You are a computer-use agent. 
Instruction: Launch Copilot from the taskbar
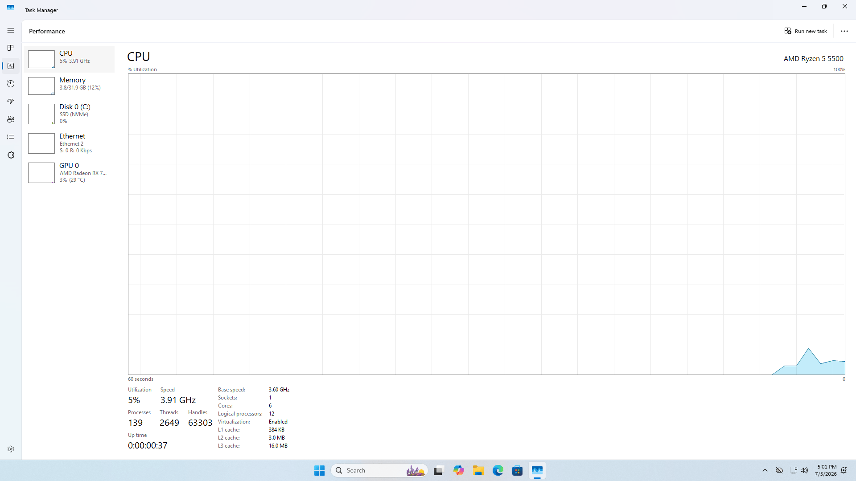pyautogui.click(x=458, y=470)
